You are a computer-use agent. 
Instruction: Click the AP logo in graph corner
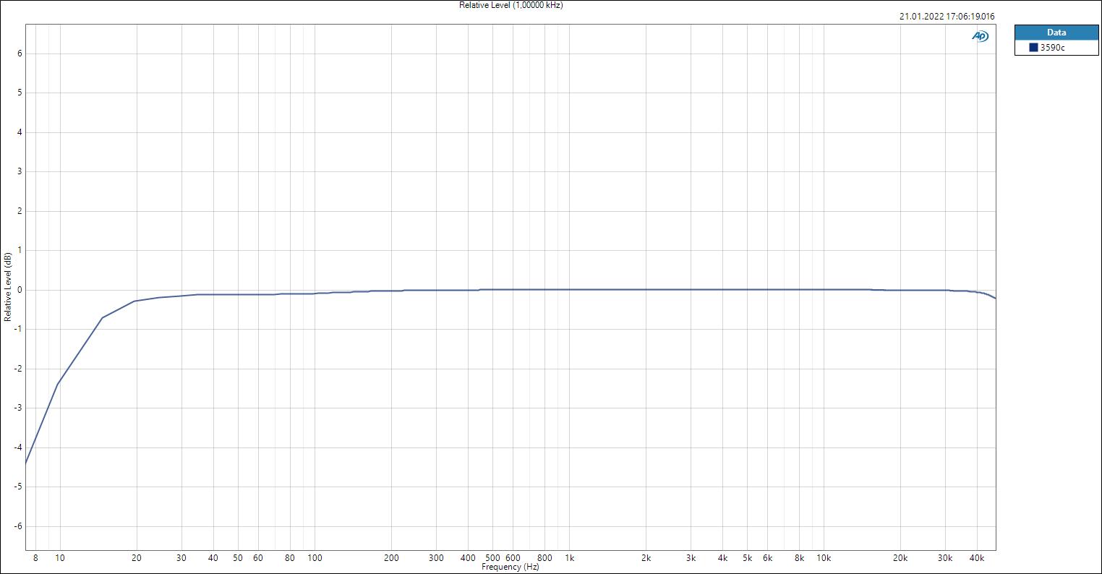(980, 36)
